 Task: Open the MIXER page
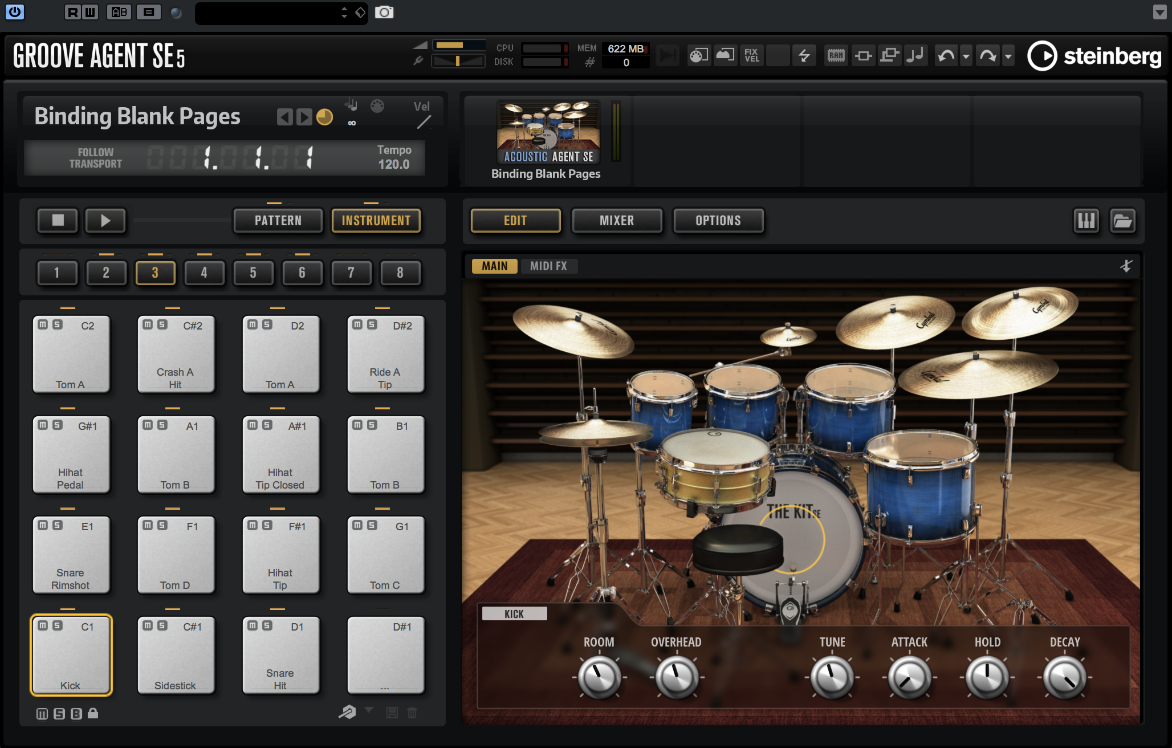click(617, 221)
